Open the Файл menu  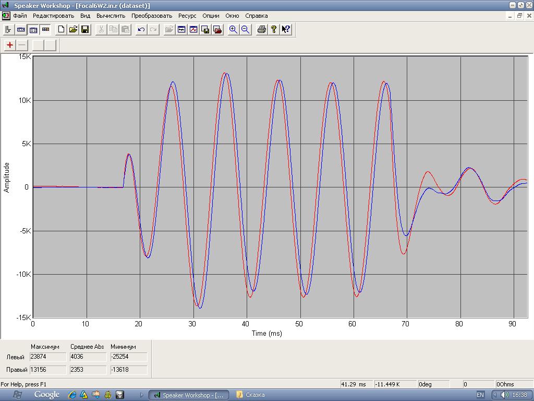point(20,16)
